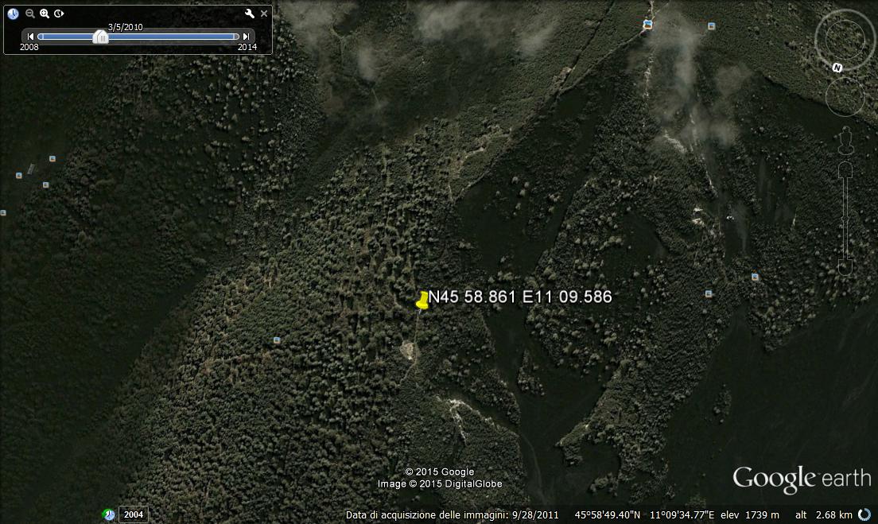
Task: Close the historical imagery time slider panel
Action: (x=264, y=14)
